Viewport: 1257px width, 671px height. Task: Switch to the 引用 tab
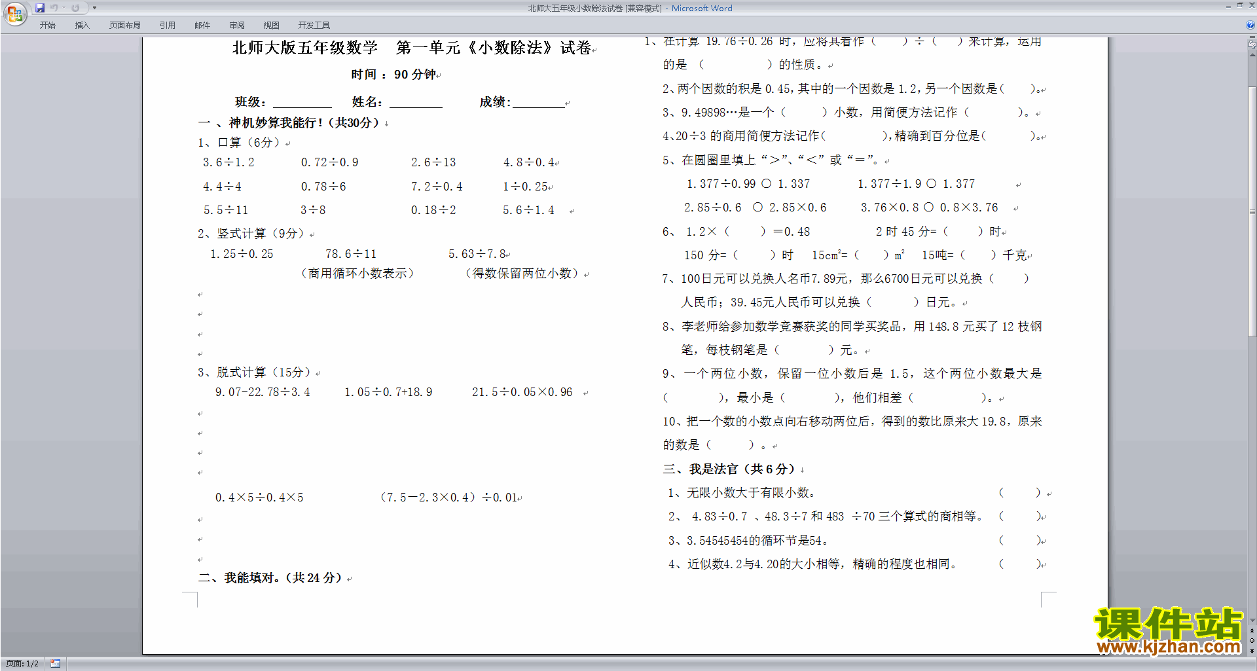pos(168,25)
